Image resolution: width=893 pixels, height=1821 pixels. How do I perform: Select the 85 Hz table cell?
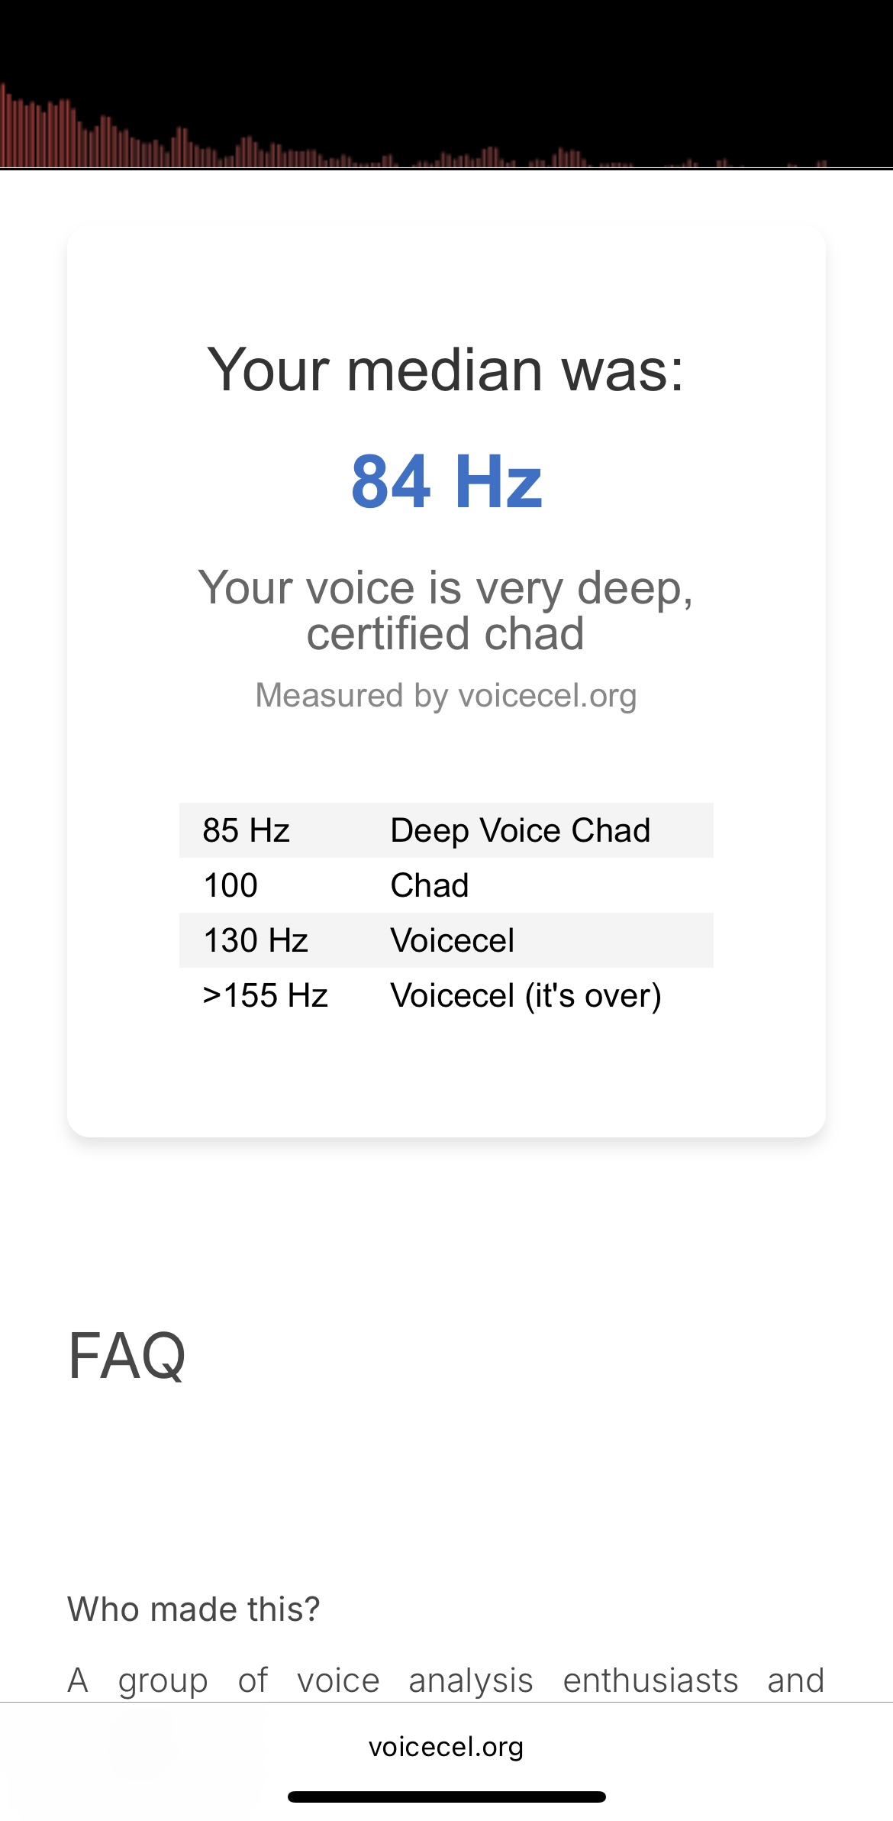point(246,830)
